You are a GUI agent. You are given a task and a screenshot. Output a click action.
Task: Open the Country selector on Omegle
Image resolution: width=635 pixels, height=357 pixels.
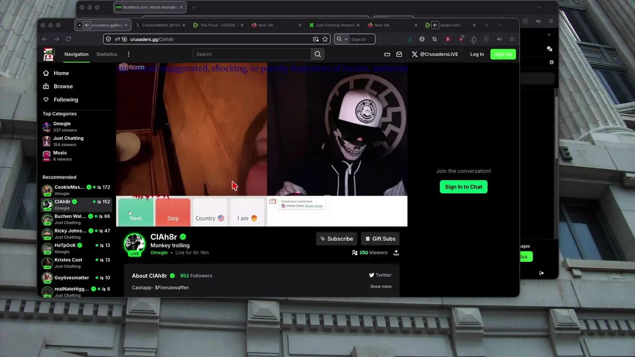click(x=210, y=212)
